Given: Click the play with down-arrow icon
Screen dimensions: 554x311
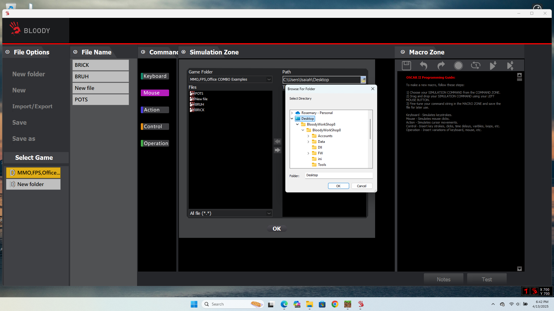Looking at the screenshot, I should (493, 66).
